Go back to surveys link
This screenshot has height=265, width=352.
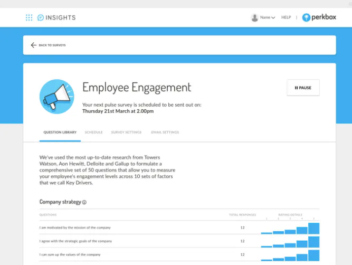(52, 45)
